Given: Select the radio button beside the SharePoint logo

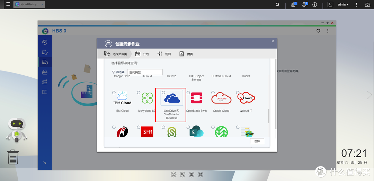Looking at the screenshot, I should click(188, 127).
